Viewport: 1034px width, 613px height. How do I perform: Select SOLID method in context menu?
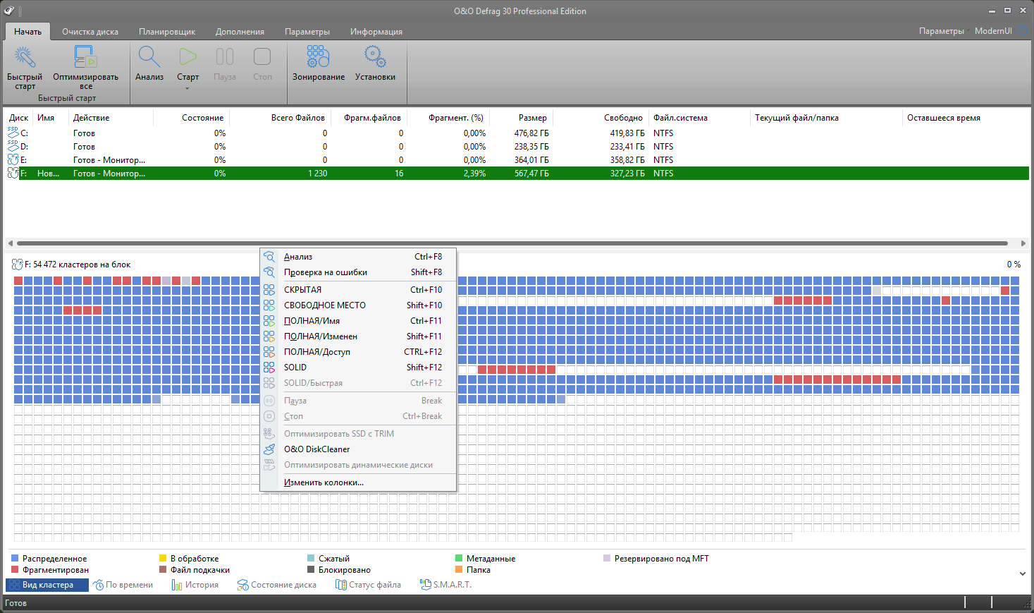[295, 368]
